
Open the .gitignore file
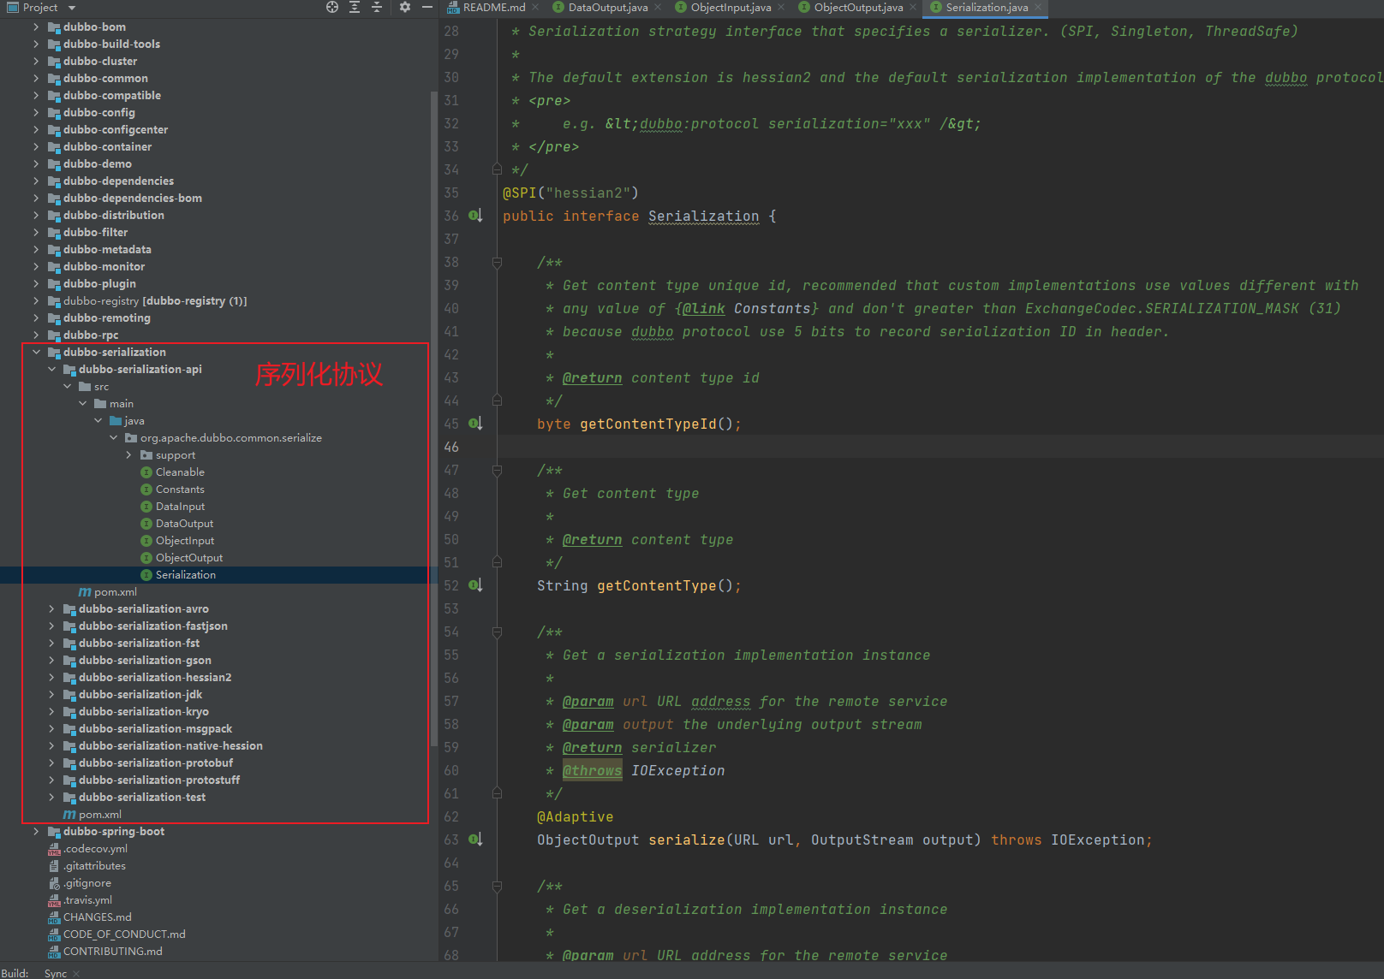86,883
